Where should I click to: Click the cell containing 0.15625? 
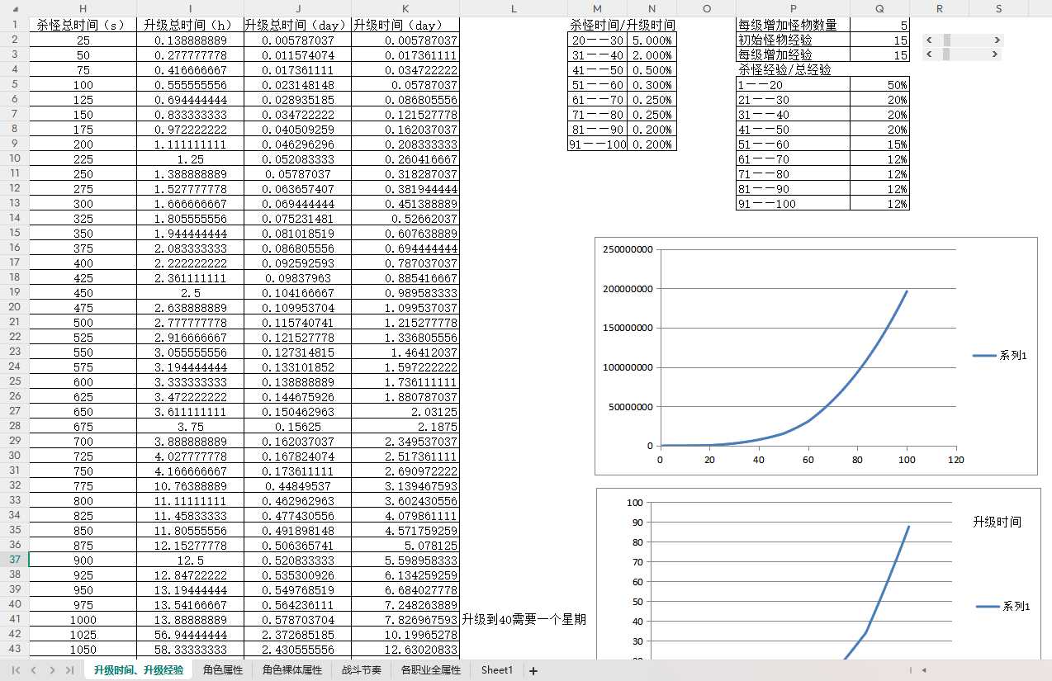click(297, 426)
